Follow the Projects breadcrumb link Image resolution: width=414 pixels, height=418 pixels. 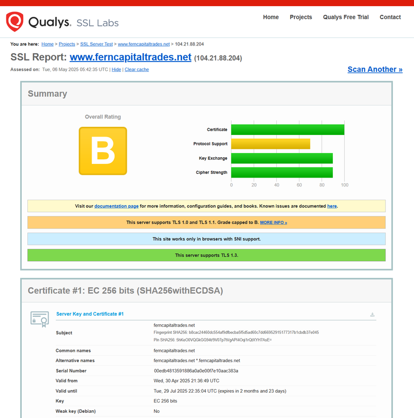pos(67,44)
